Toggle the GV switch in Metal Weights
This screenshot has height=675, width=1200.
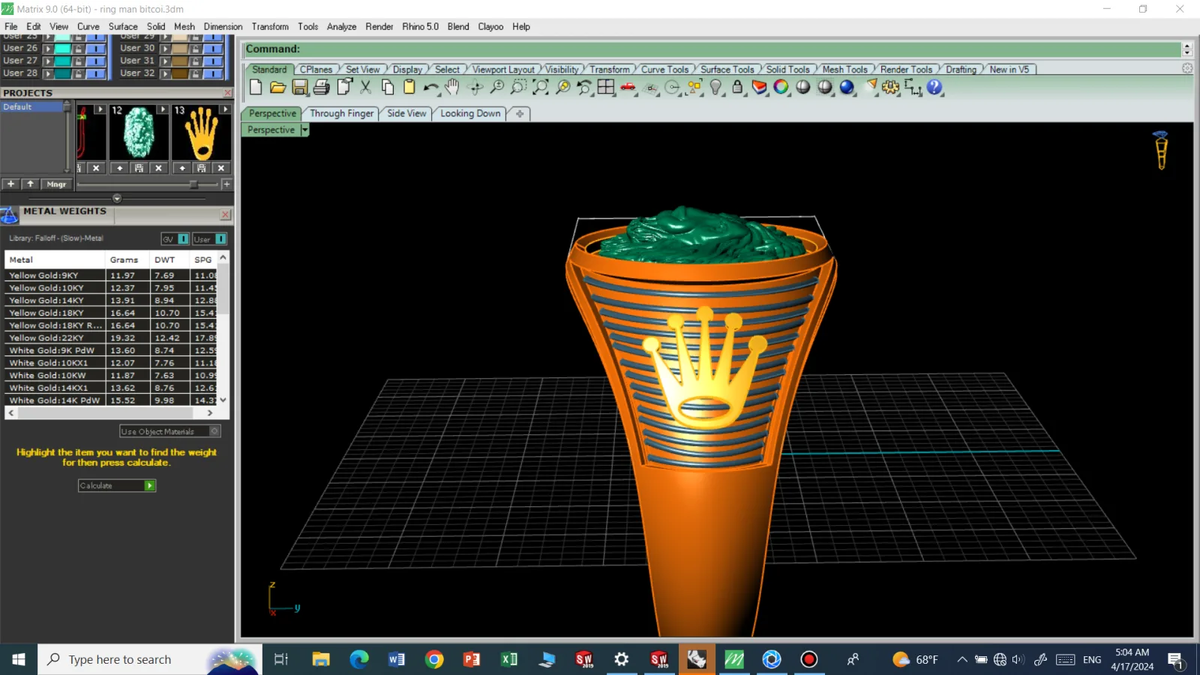pos(184,239)
